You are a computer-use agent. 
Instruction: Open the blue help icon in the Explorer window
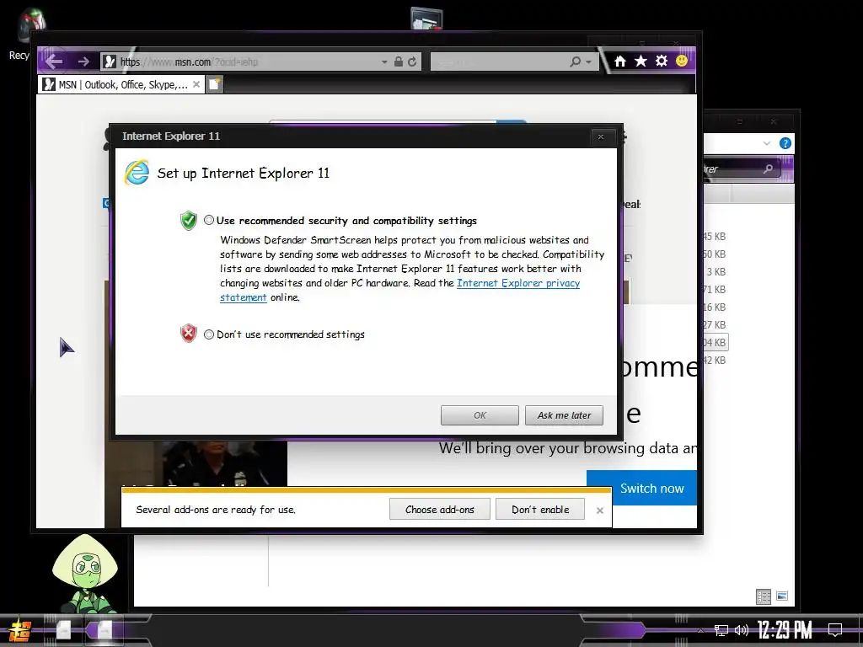pos(785,143)
